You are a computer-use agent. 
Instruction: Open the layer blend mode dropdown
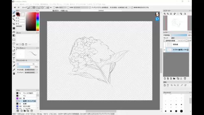pos(181,38)
